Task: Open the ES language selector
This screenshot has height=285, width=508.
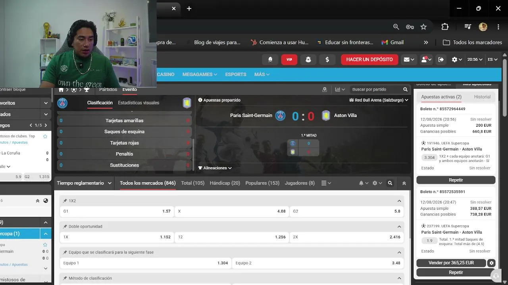Action: click(x=493, y=59)
